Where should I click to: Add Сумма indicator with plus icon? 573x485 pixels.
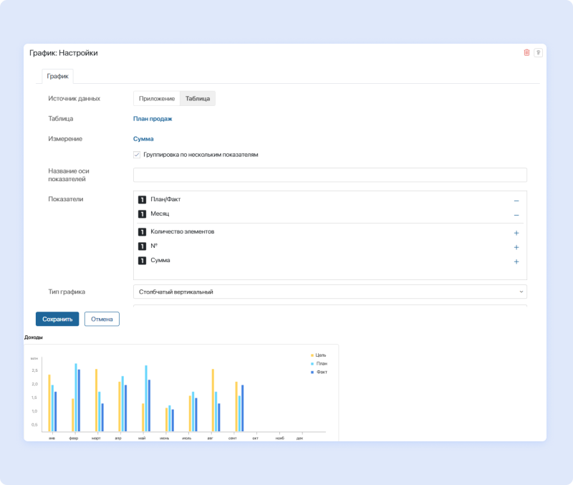(x=516, y=261)
